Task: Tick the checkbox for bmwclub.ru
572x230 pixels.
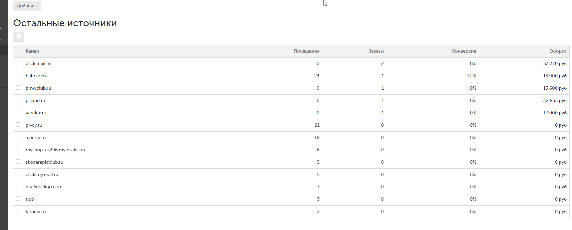Action: point(18,88)
